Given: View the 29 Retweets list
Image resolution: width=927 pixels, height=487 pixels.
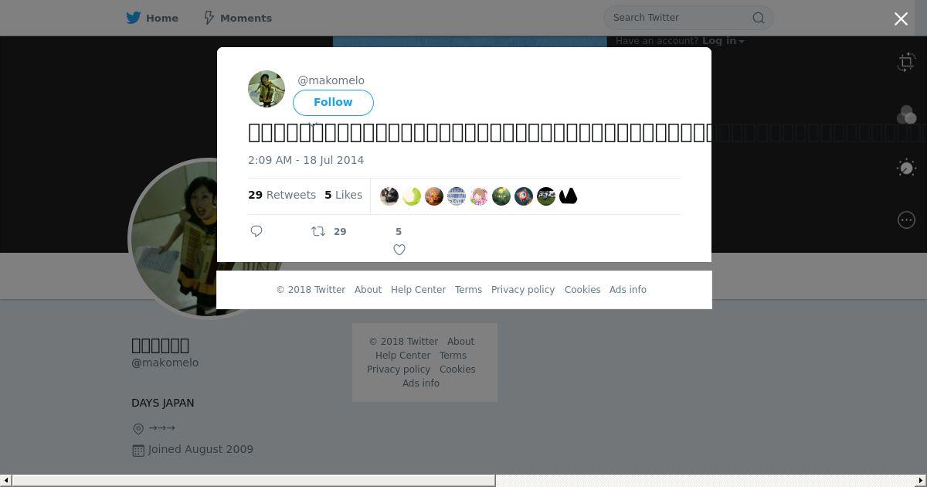Looking at the screenshot, I should (282, 195).
